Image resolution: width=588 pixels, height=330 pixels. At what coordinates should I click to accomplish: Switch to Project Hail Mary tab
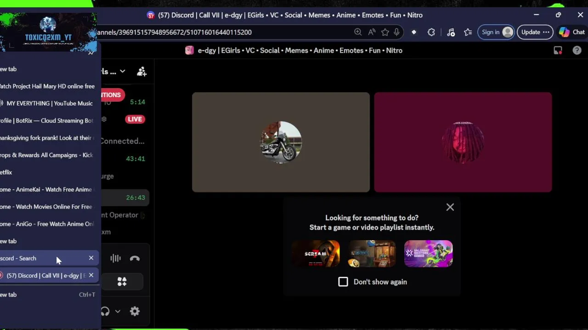[48, 86]
